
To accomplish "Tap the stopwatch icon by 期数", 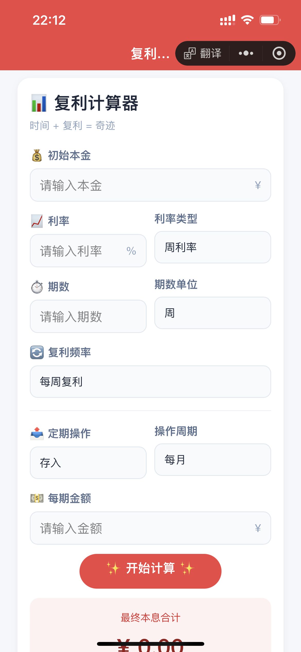I will [x=37, y=287].
